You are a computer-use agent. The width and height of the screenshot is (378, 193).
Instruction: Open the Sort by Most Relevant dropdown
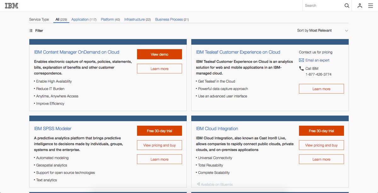(323, 30)
